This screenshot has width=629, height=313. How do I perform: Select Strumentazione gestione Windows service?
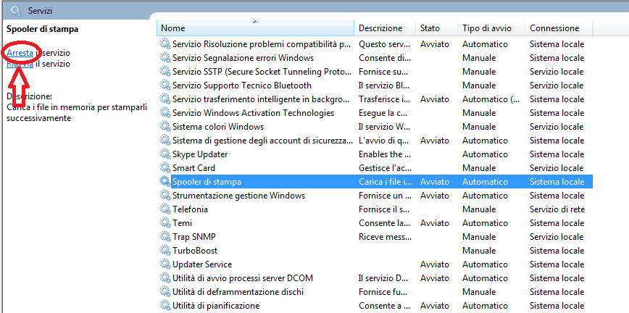point(375,196)
